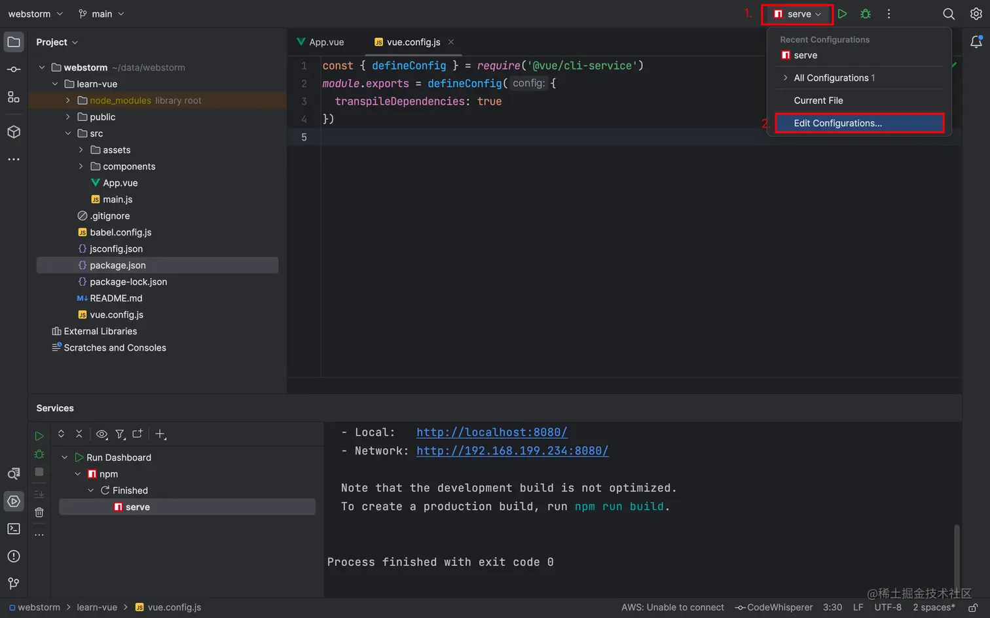Toggle Services view options eye icon
The image size is (990, 618).
(x=101, y=434)
